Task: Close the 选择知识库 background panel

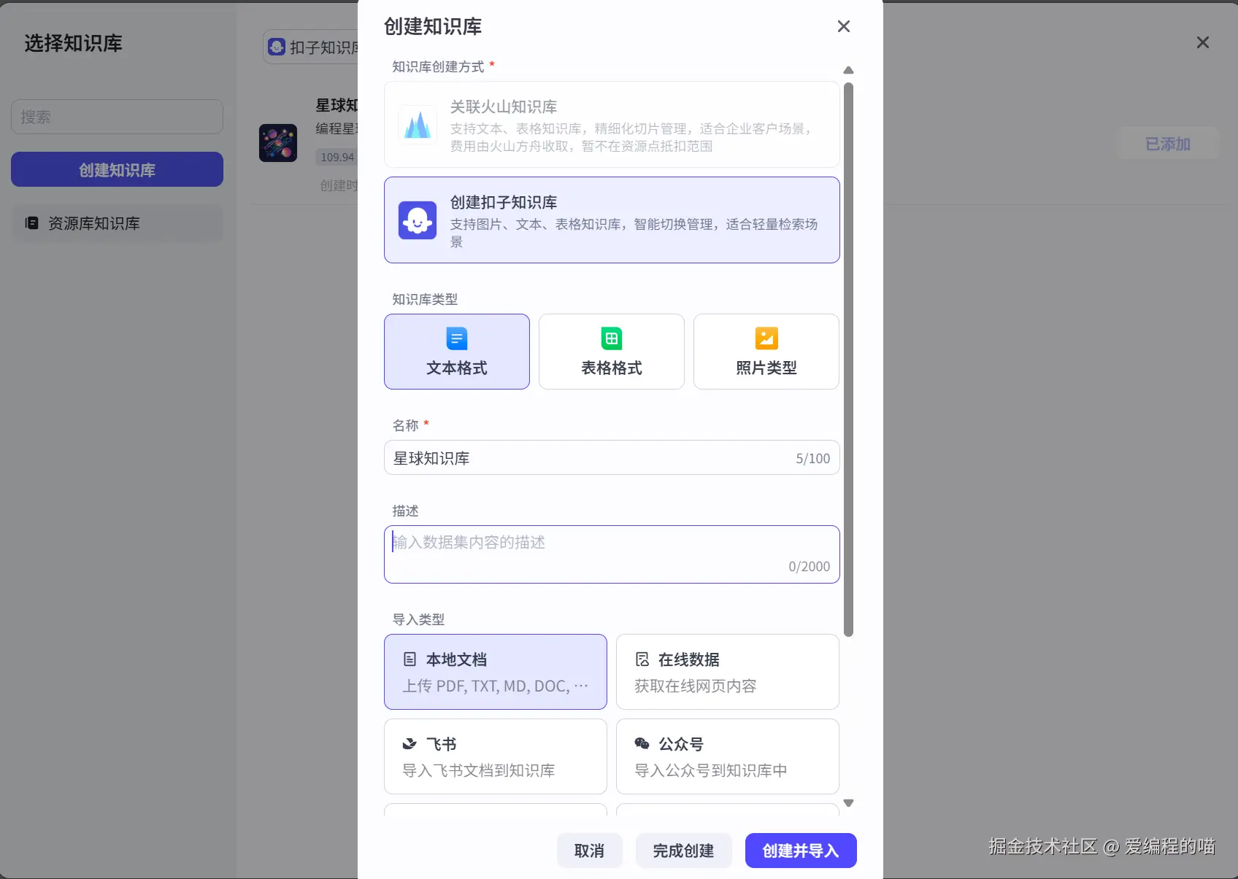Action: tap(1203, 43)
